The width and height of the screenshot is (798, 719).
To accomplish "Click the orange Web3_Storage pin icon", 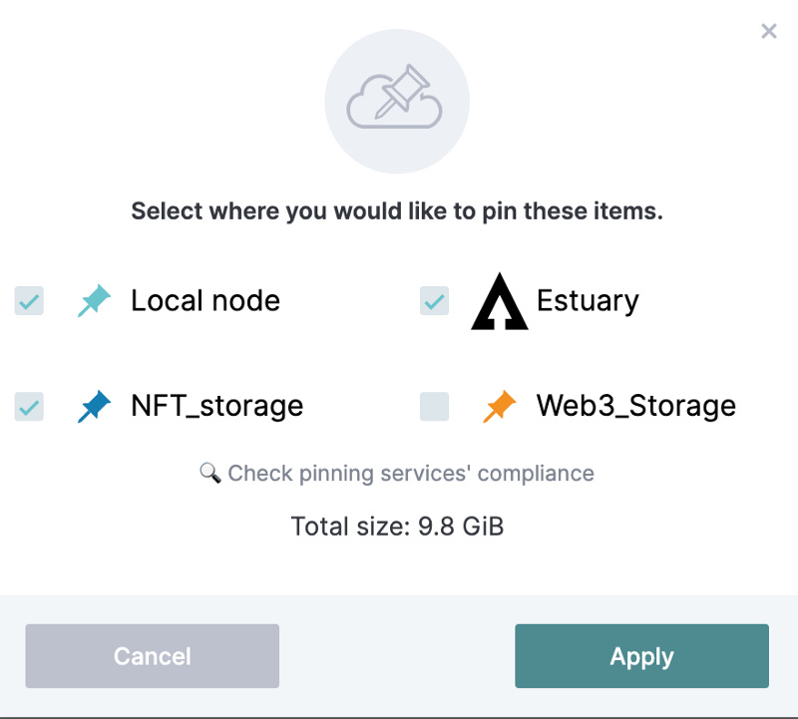I will click(x=500, y=406).
